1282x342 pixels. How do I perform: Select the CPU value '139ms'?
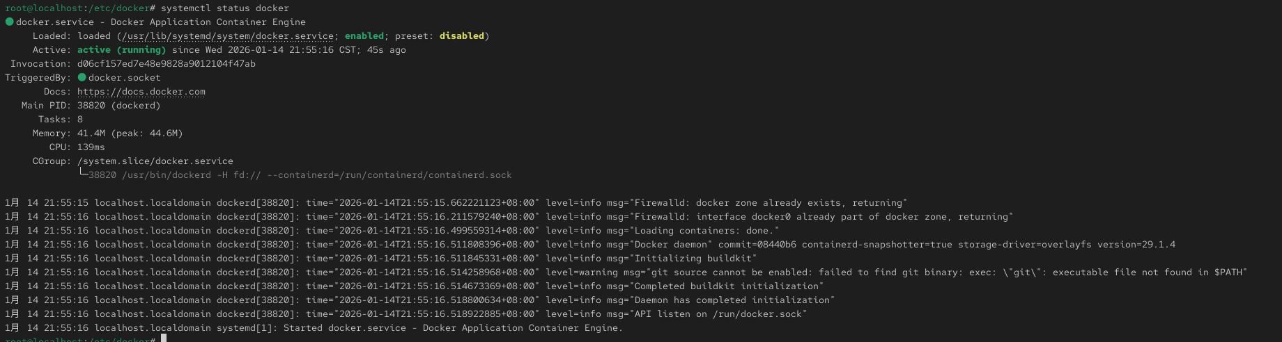point(91,147)
